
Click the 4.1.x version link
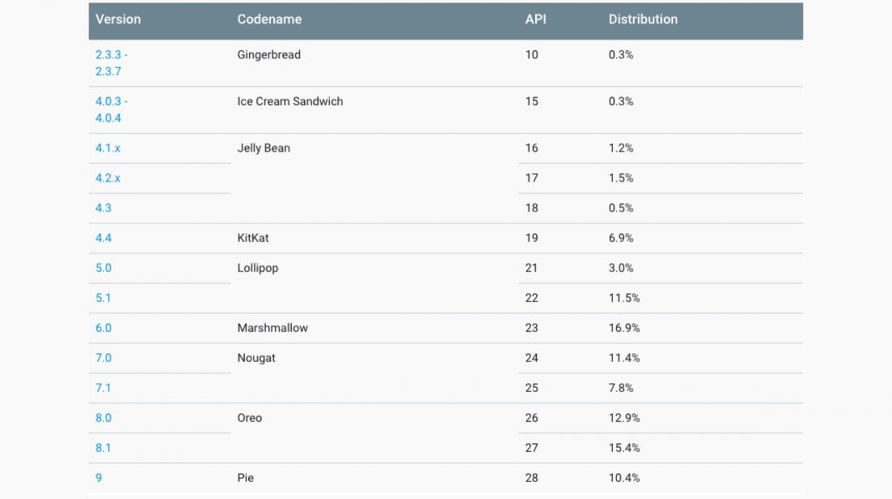click(x=108, y=148)
